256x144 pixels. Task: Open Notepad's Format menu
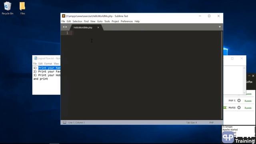(48, 64)
